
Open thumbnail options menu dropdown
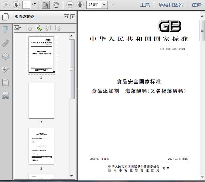(x=18, y=28)
